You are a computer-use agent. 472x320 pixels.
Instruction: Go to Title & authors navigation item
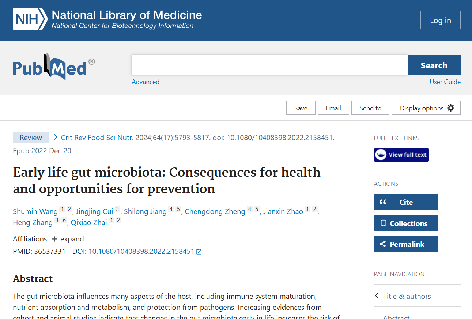(x=407, y=296)
